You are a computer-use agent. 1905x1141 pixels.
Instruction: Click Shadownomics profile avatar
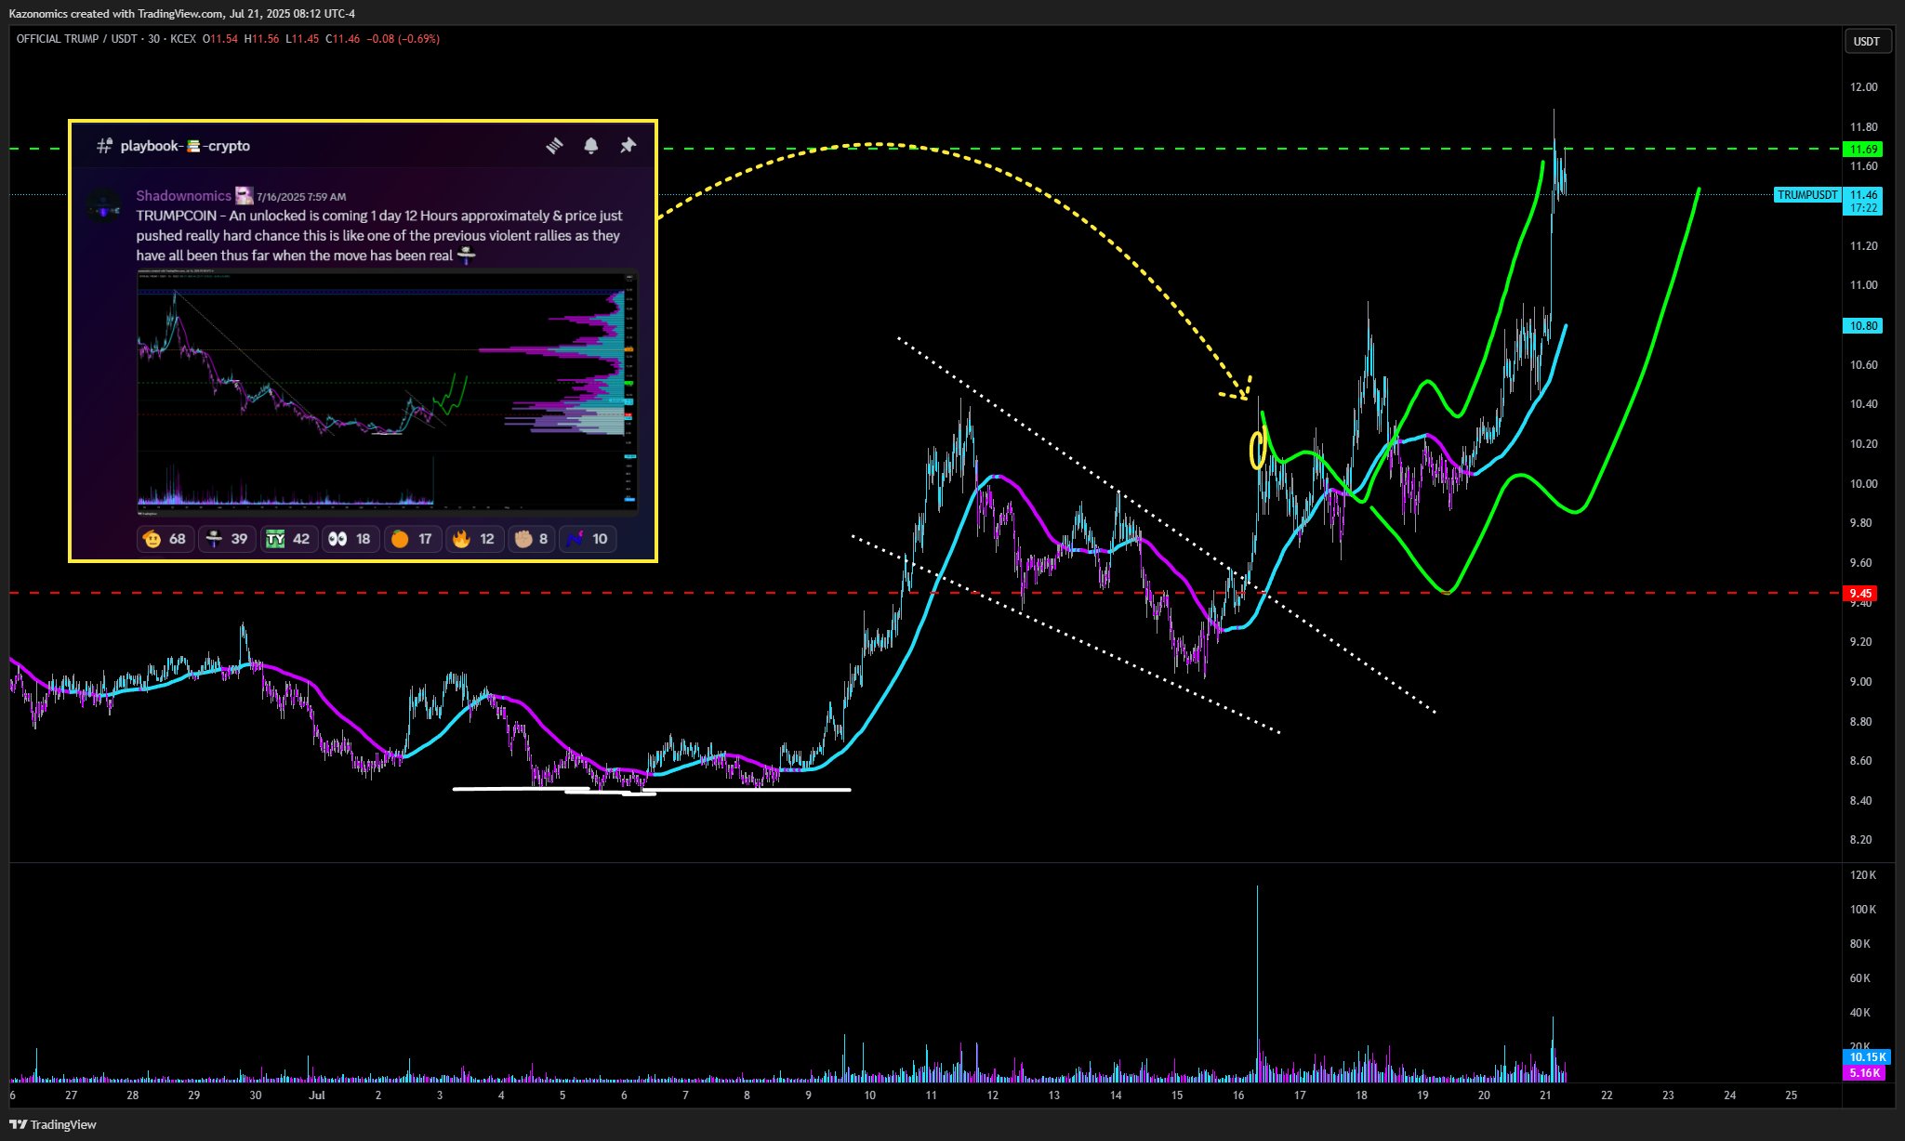point(104,205)
